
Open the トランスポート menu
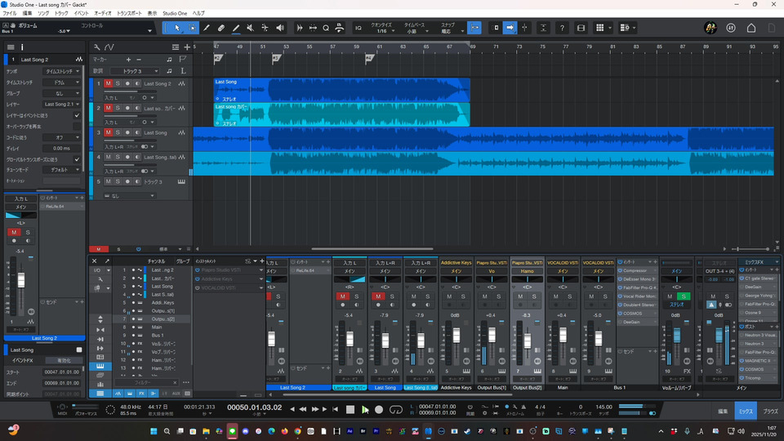point(129,14)
